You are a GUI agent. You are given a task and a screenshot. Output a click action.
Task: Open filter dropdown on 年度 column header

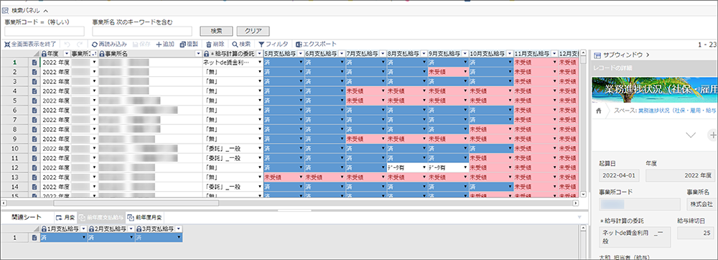click(x=66, y=54)
